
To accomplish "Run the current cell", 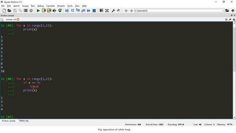I will 44,11.
